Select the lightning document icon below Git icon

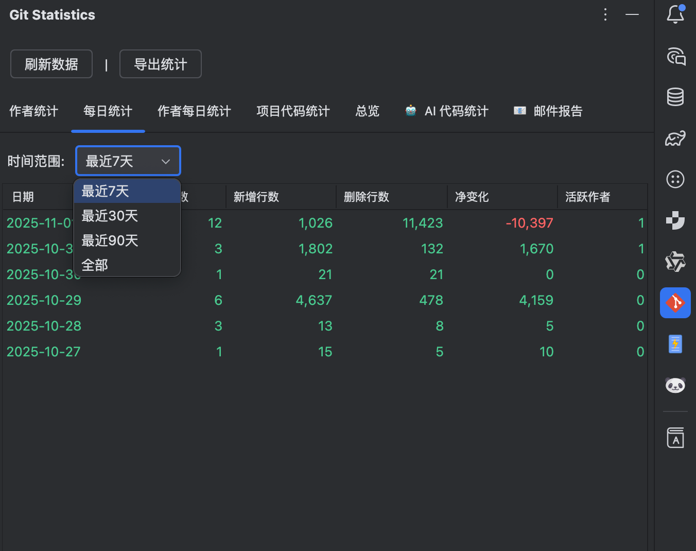tap(675, 344)
